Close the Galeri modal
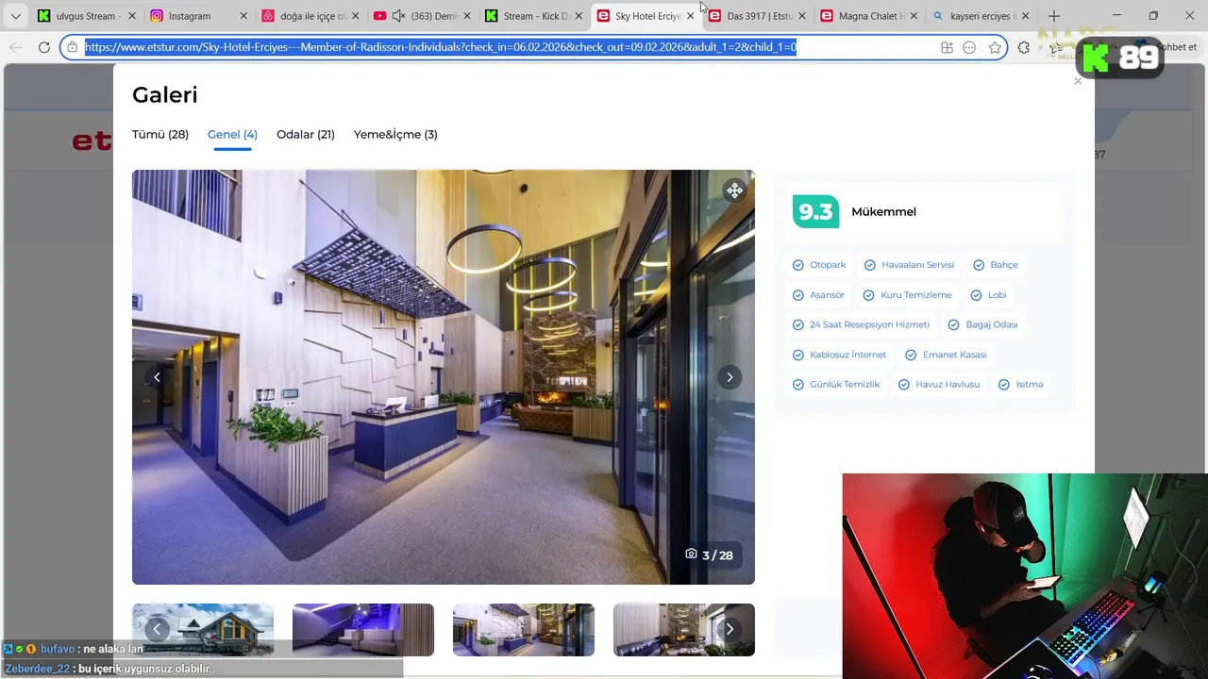This screenshot has width=1208, height=679. [1078, 81]
